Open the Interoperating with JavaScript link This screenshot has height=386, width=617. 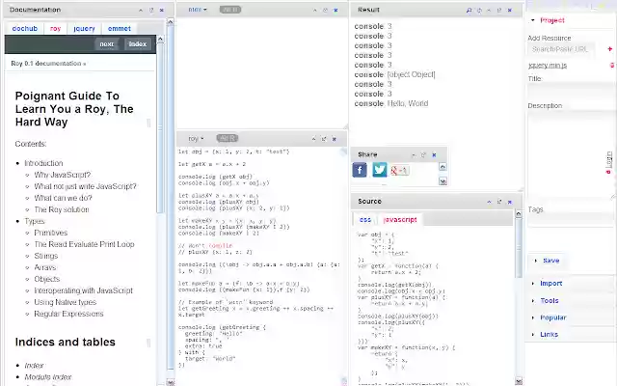click(84, 290)
